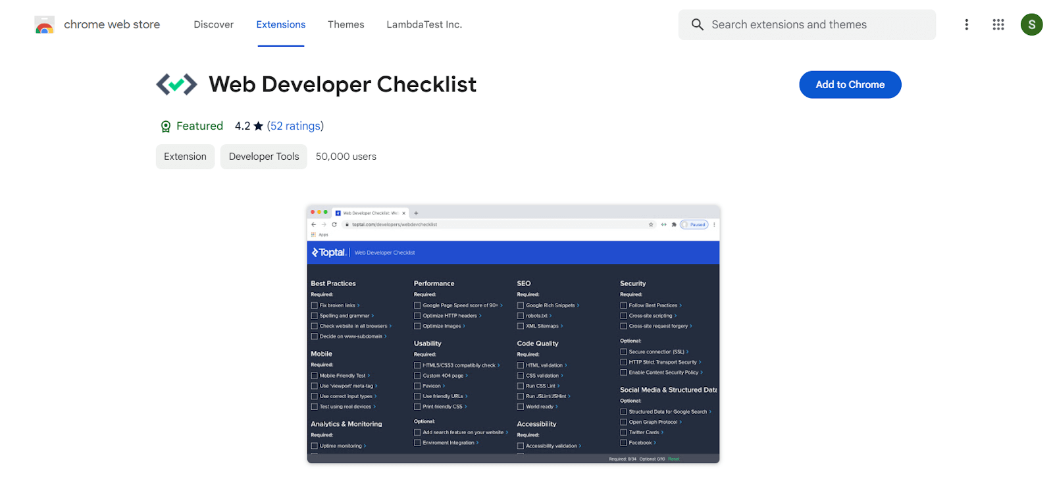Click the chrome web store title
1053x485 pixels.
112,24
